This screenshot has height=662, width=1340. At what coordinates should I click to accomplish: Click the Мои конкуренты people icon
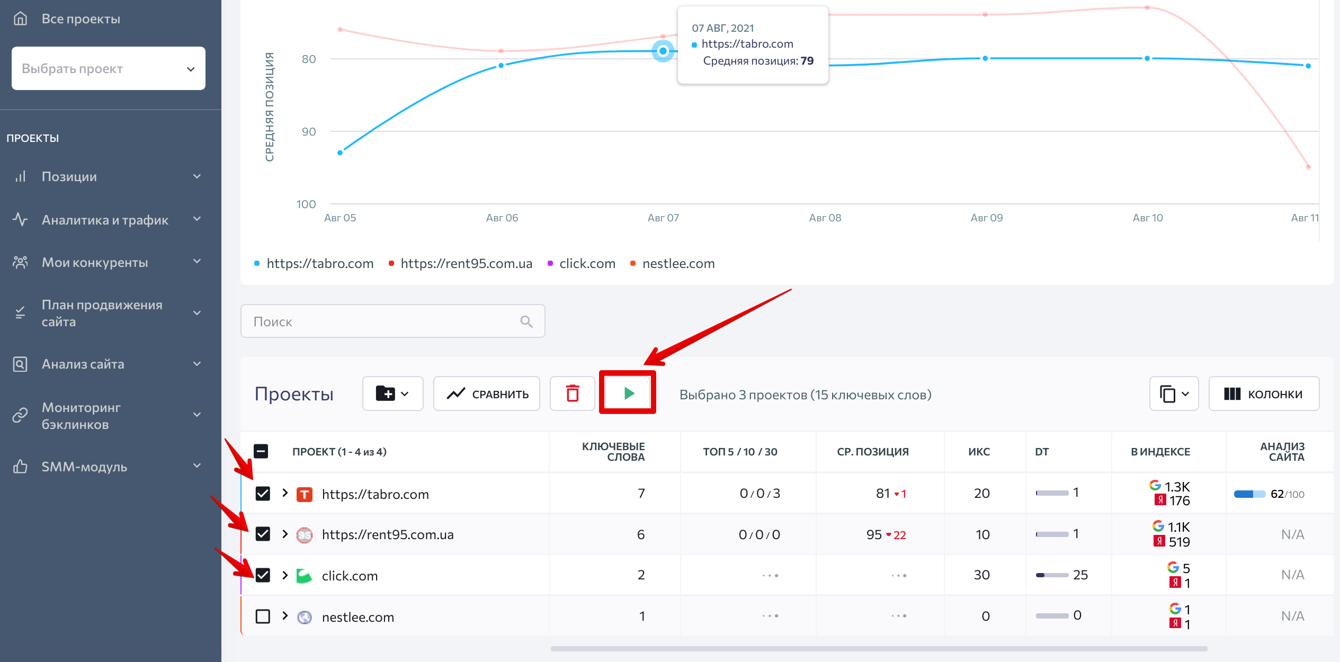[x=20, y=262]
